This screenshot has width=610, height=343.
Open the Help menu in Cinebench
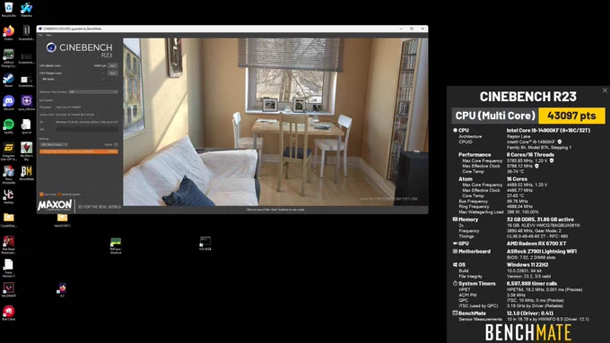[x=48, y=35]
